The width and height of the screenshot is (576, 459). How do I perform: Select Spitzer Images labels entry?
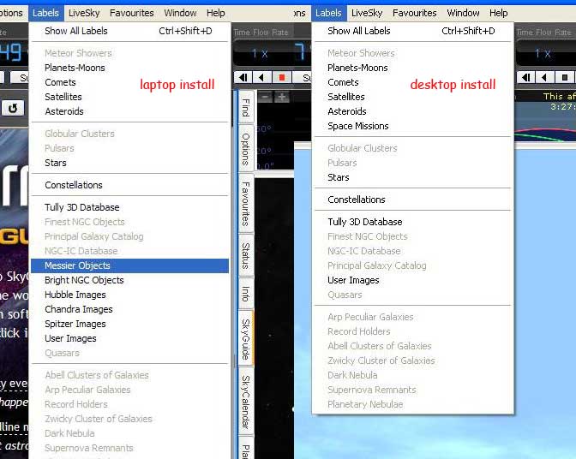point(129,324)
